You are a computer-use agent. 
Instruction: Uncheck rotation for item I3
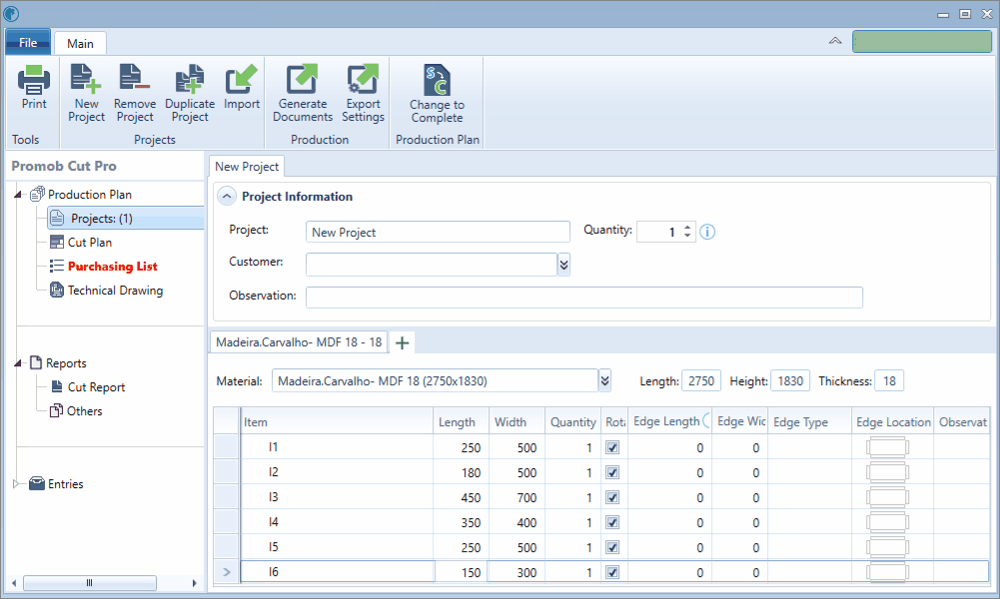612,497
